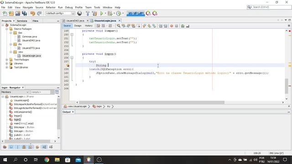
Task: Expand the Test Packages node
Action: pos(7,60)
